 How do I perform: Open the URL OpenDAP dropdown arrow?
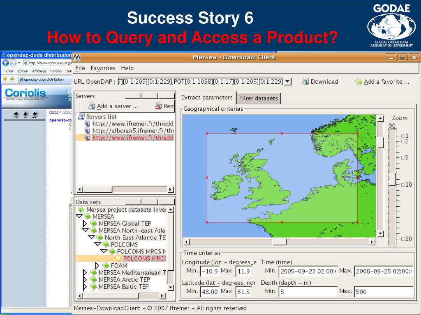pos(287,82)
